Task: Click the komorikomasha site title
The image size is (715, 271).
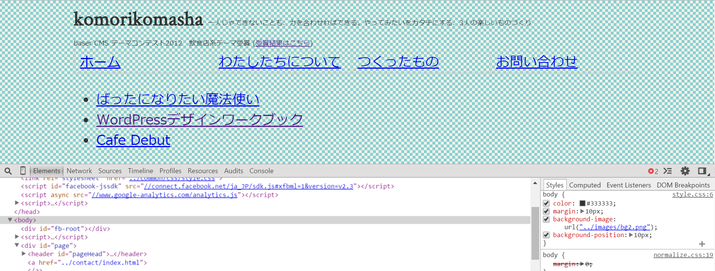Action: coord(138,20)
